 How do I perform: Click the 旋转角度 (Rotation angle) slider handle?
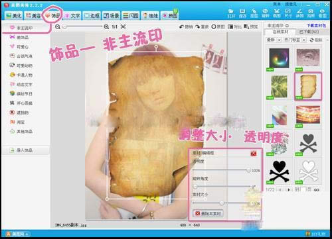(x=195, y=187)
